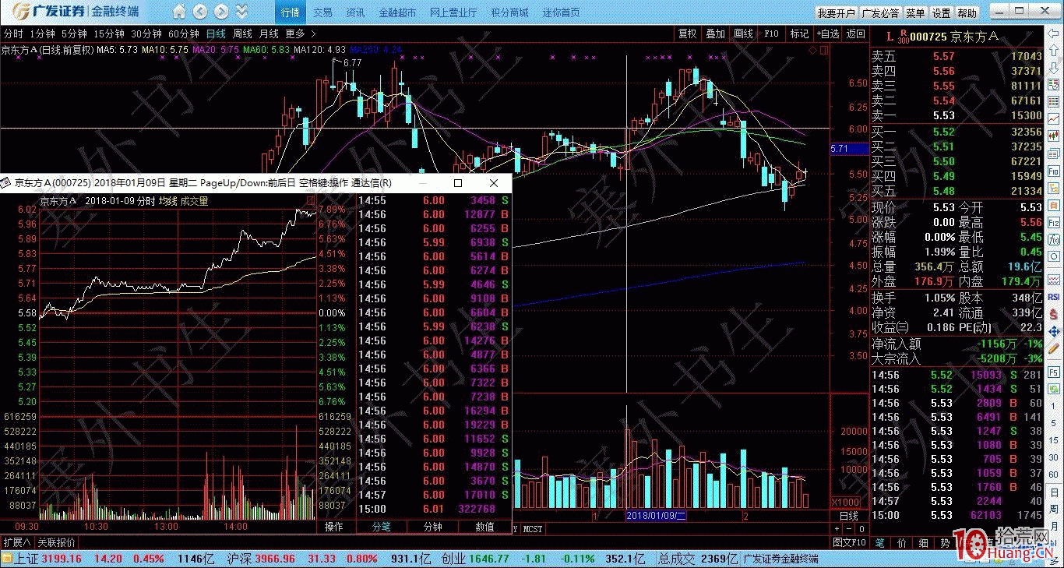The height and width of the screenshot is (568, 1064).
Task: Open the 帮助 help button
Action: coord(967,13)
